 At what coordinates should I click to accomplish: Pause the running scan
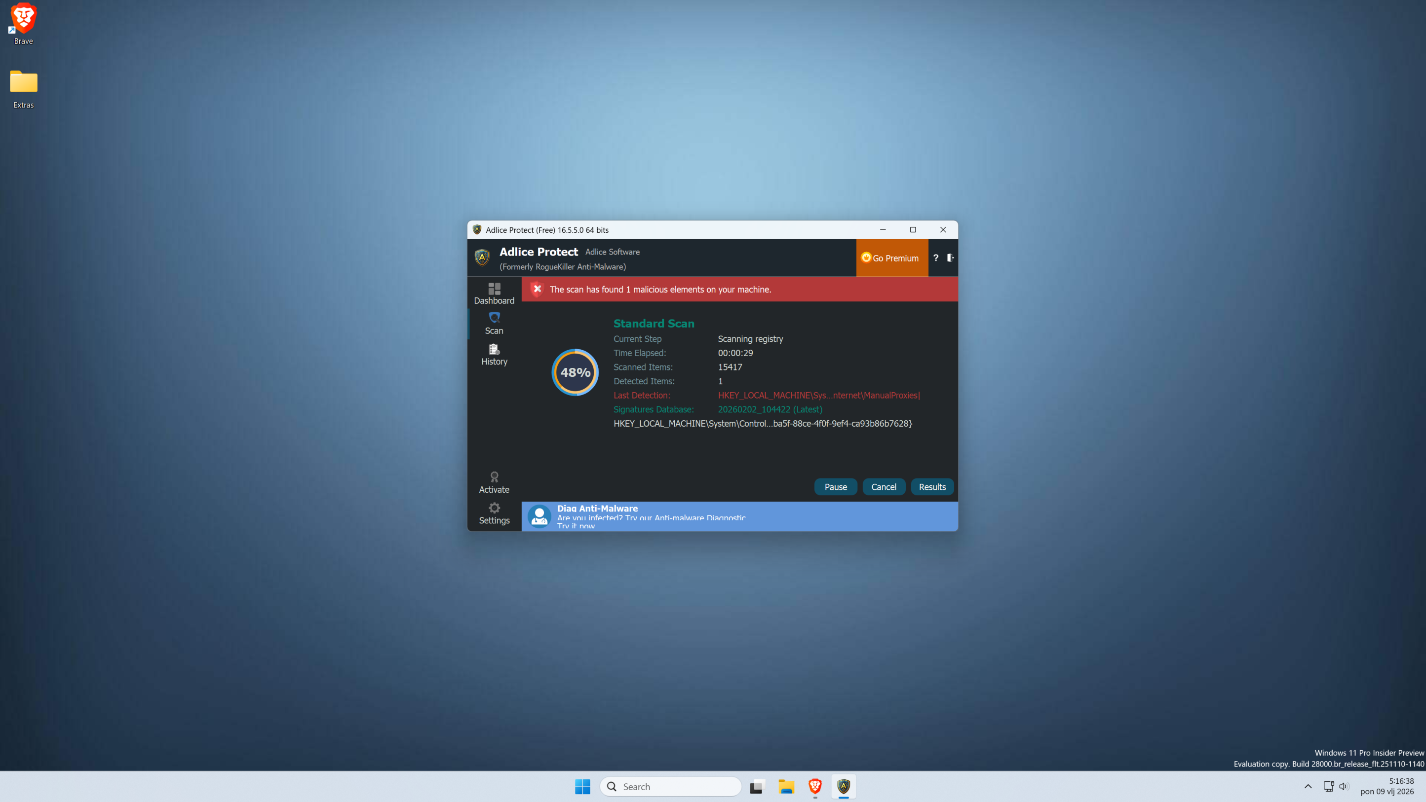[x=835, y=487]
